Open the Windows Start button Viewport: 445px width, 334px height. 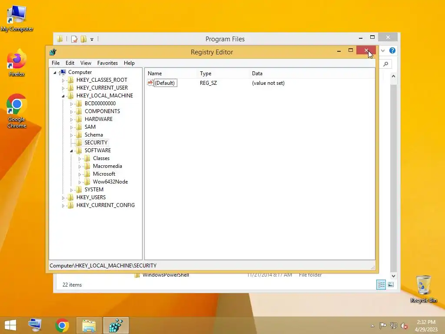tap(10, 325)
